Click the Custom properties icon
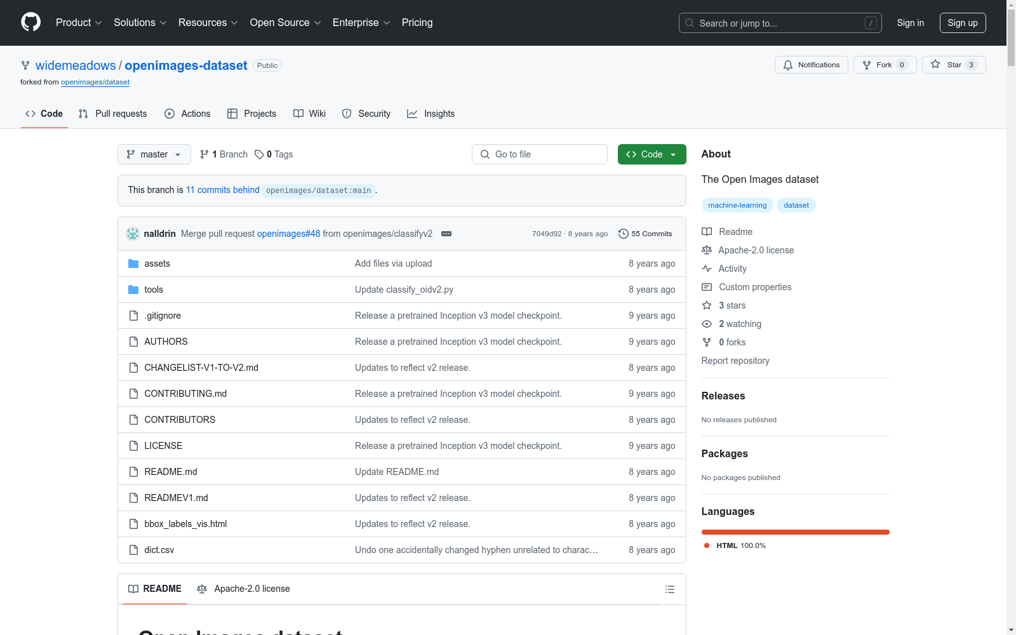The width and height of the screenshot is (1016, 635). point(707,287)
